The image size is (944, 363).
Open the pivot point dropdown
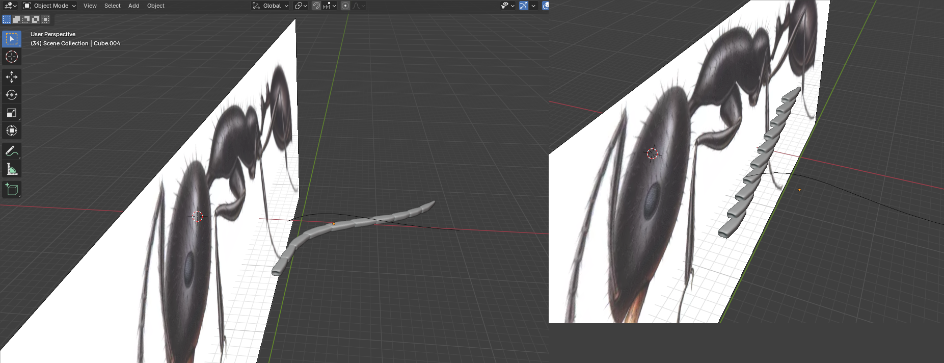[x=301, y=6]
